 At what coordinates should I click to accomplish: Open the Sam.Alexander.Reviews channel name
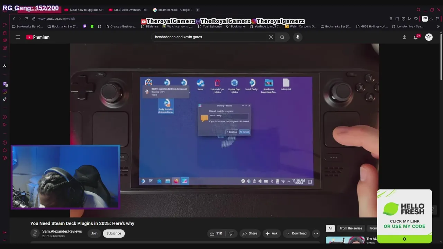point(62,231)
